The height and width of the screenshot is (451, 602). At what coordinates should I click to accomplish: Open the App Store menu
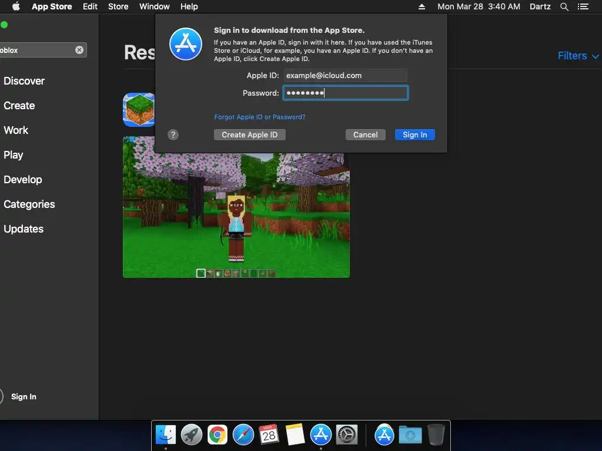[52, 6]
